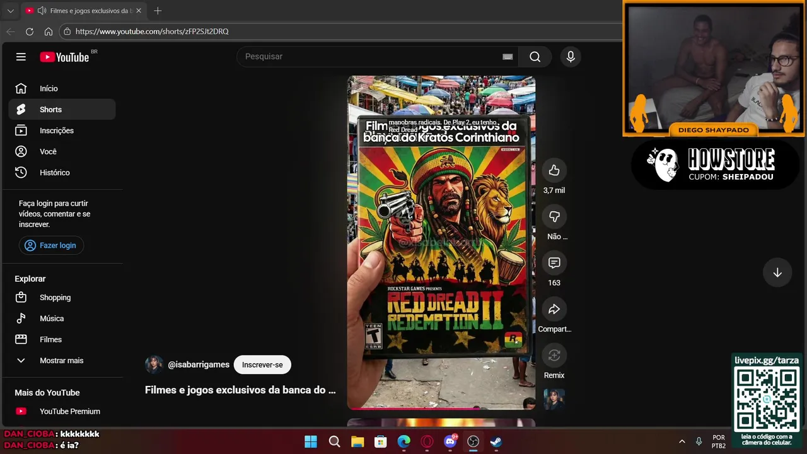807x454 pixels.
Task: Mute the tab audio speaker icon
Action: [x=42, y=11]
